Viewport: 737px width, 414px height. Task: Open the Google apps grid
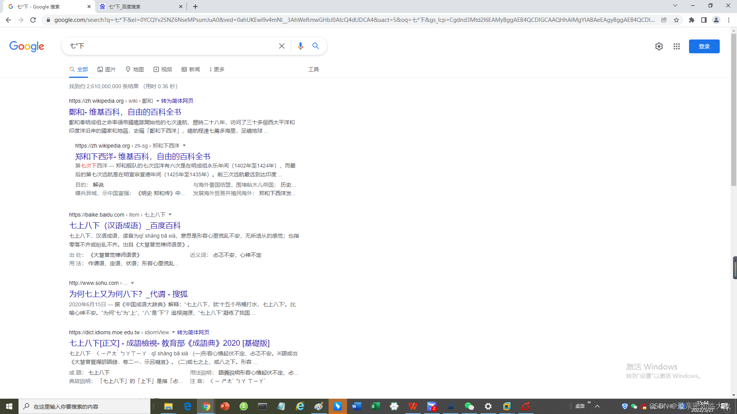676,46
